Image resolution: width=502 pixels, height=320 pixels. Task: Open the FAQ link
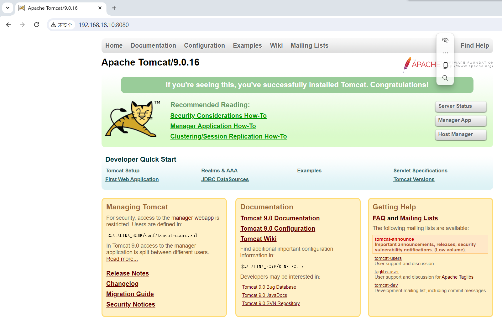379,218
